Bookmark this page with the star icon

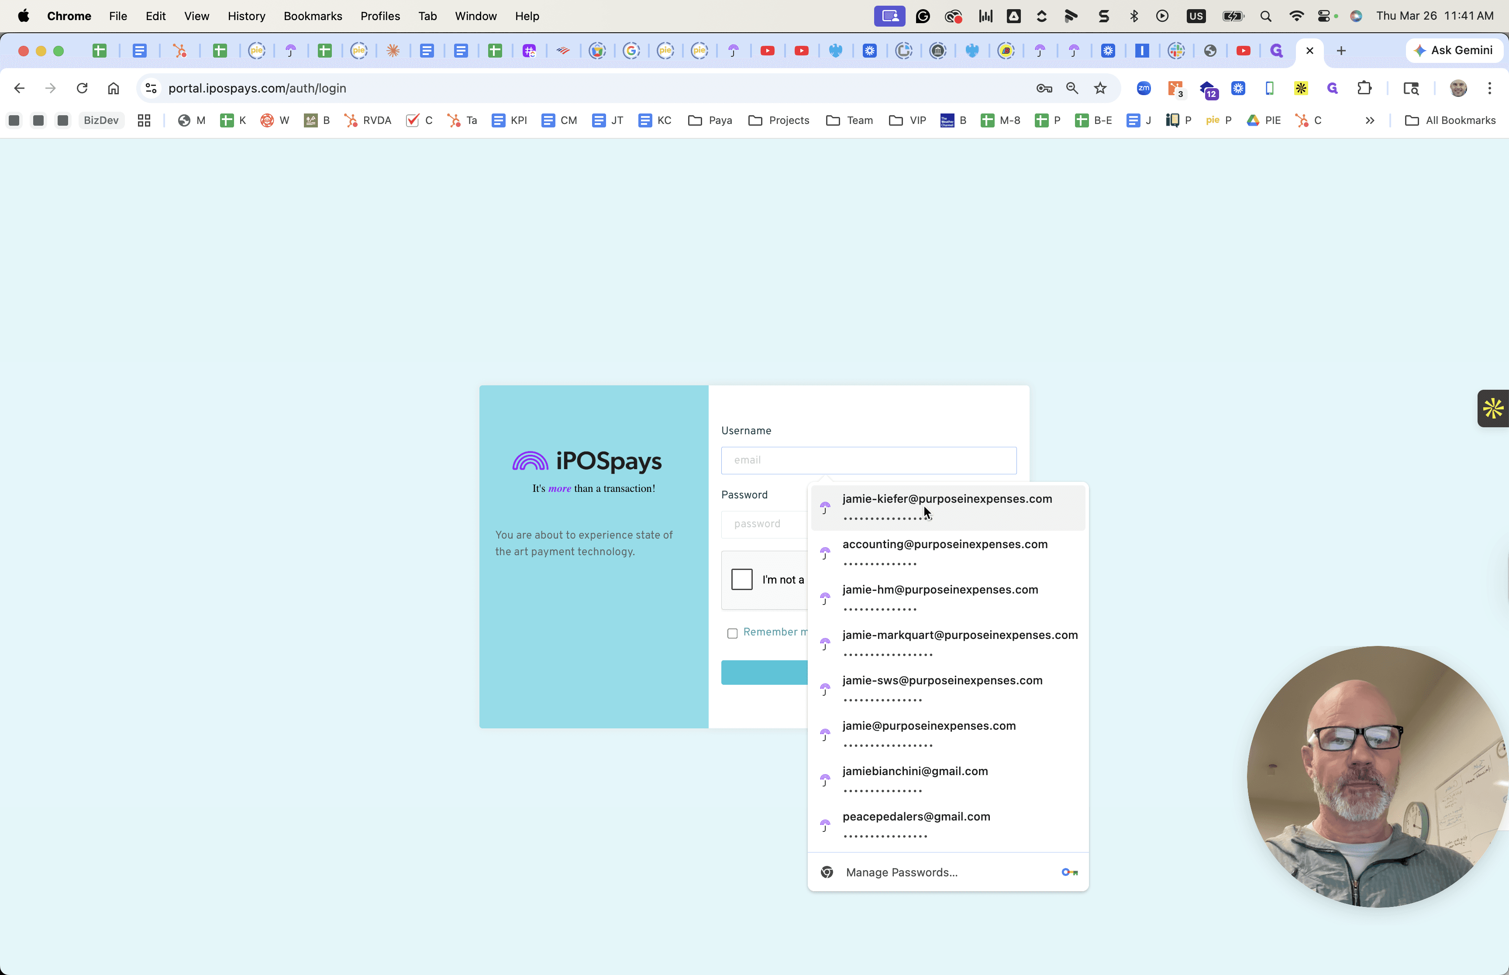1100,88
